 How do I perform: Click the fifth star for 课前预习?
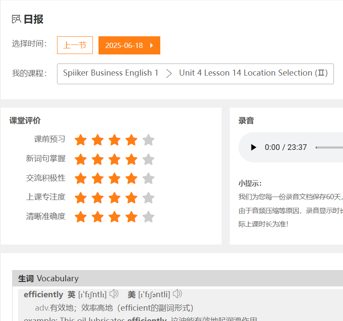point(148,140)
